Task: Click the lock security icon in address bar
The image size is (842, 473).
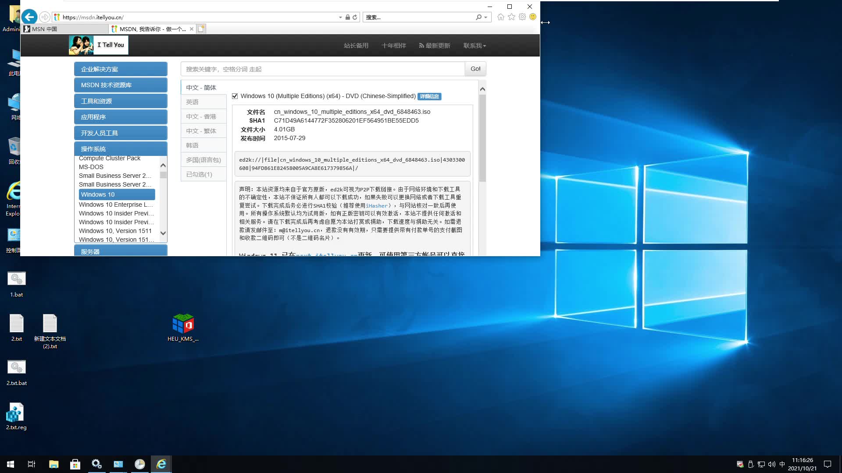Action: [x=347, y=17]
